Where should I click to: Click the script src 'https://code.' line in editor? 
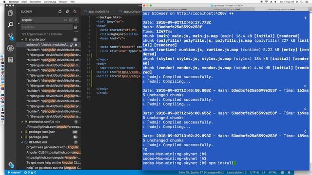119,72
